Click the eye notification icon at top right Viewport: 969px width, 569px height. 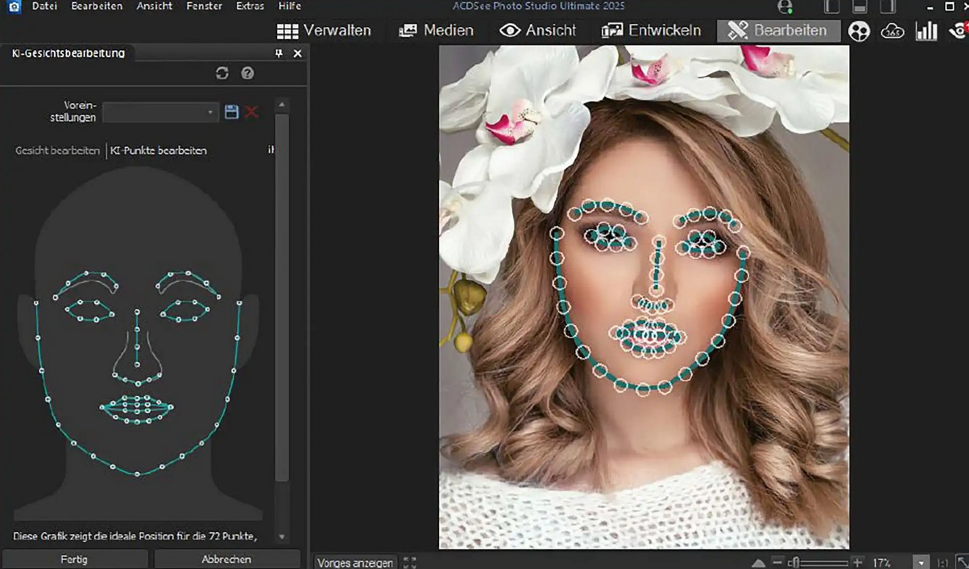pos(959,30)
